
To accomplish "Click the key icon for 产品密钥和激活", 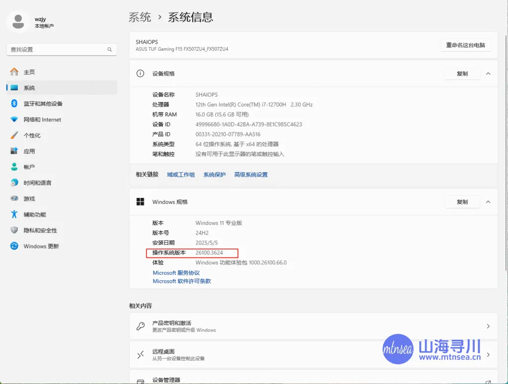I will click(x=140, y=326).
